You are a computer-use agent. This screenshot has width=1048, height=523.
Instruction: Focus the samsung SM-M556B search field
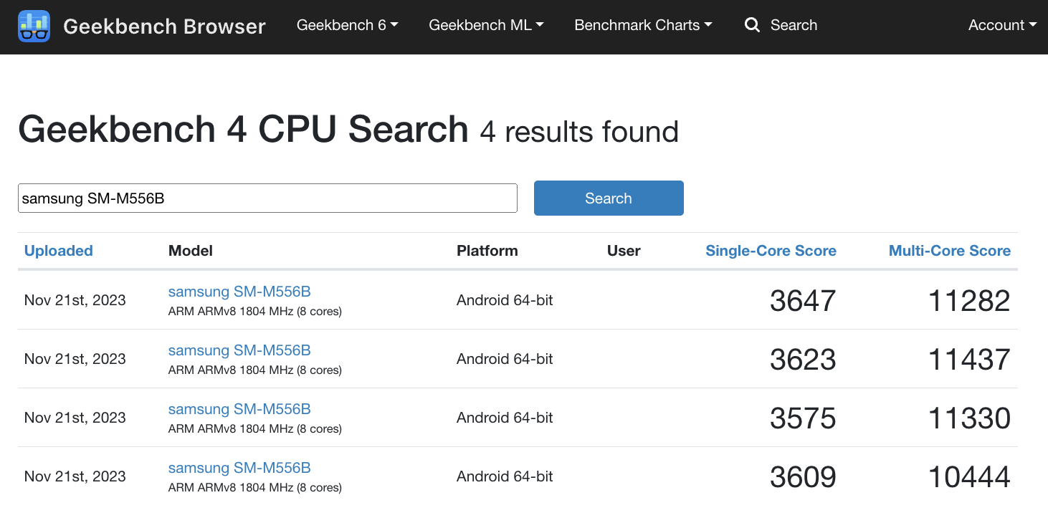pyautogui.click(x=267, y=198)
